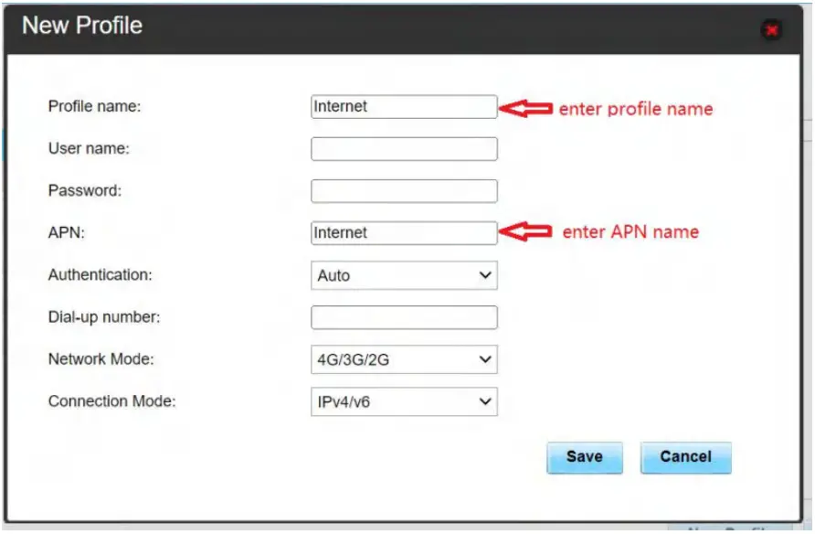Select the APN input field

tap(404, 233)
